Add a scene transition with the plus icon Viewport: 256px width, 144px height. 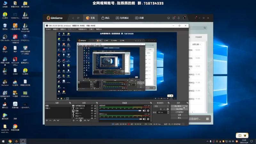[161, 109]
